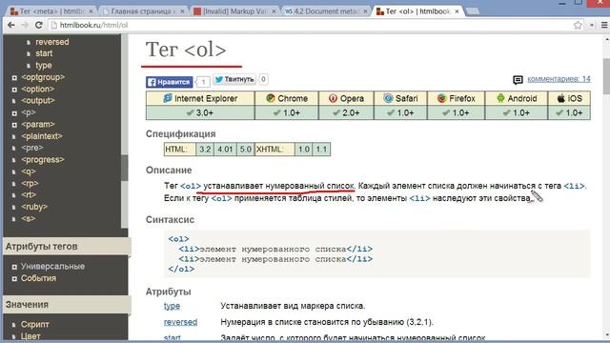Expand the События attributes item

(x=14, y=279)
